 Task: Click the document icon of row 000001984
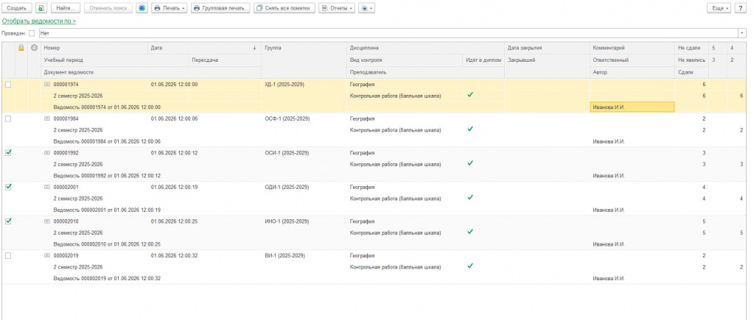(x=48, y=118)
